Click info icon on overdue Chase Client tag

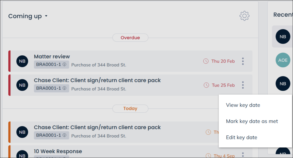pos(64,88)
